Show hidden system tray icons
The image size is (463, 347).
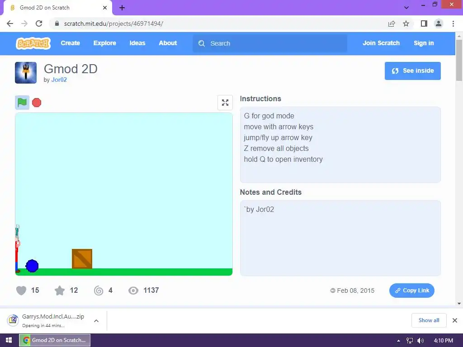398,341
